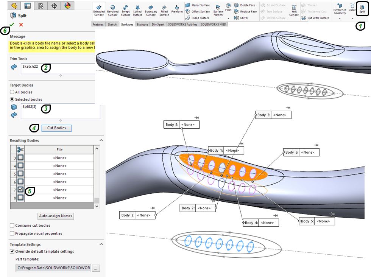Collapse the Resulting Bodies section
The width and height of the screenshot is (371, 277).
(x=101, y=140)
